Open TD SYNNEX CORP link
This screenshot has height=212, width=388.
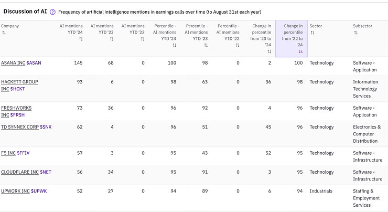19,127
